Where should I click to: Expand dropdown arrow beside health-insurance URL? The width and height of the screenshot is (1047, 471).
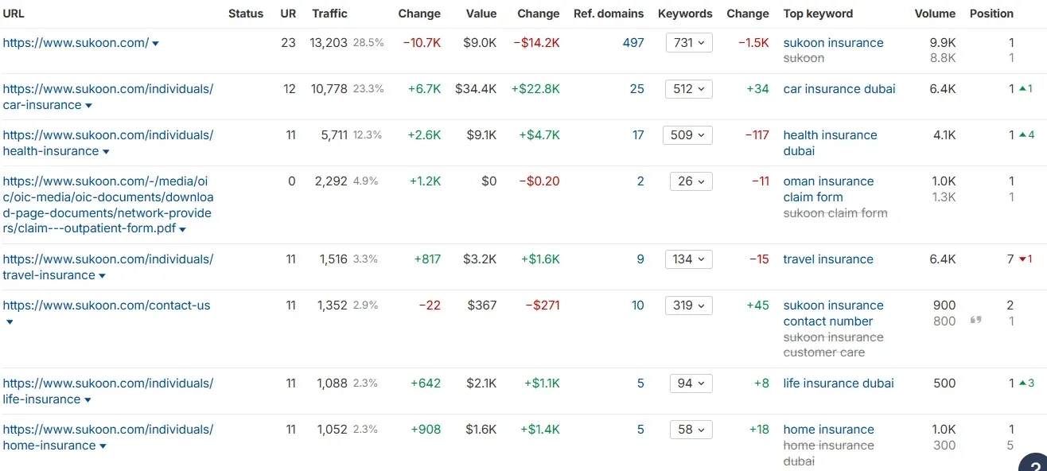click(x=106, y=152)
